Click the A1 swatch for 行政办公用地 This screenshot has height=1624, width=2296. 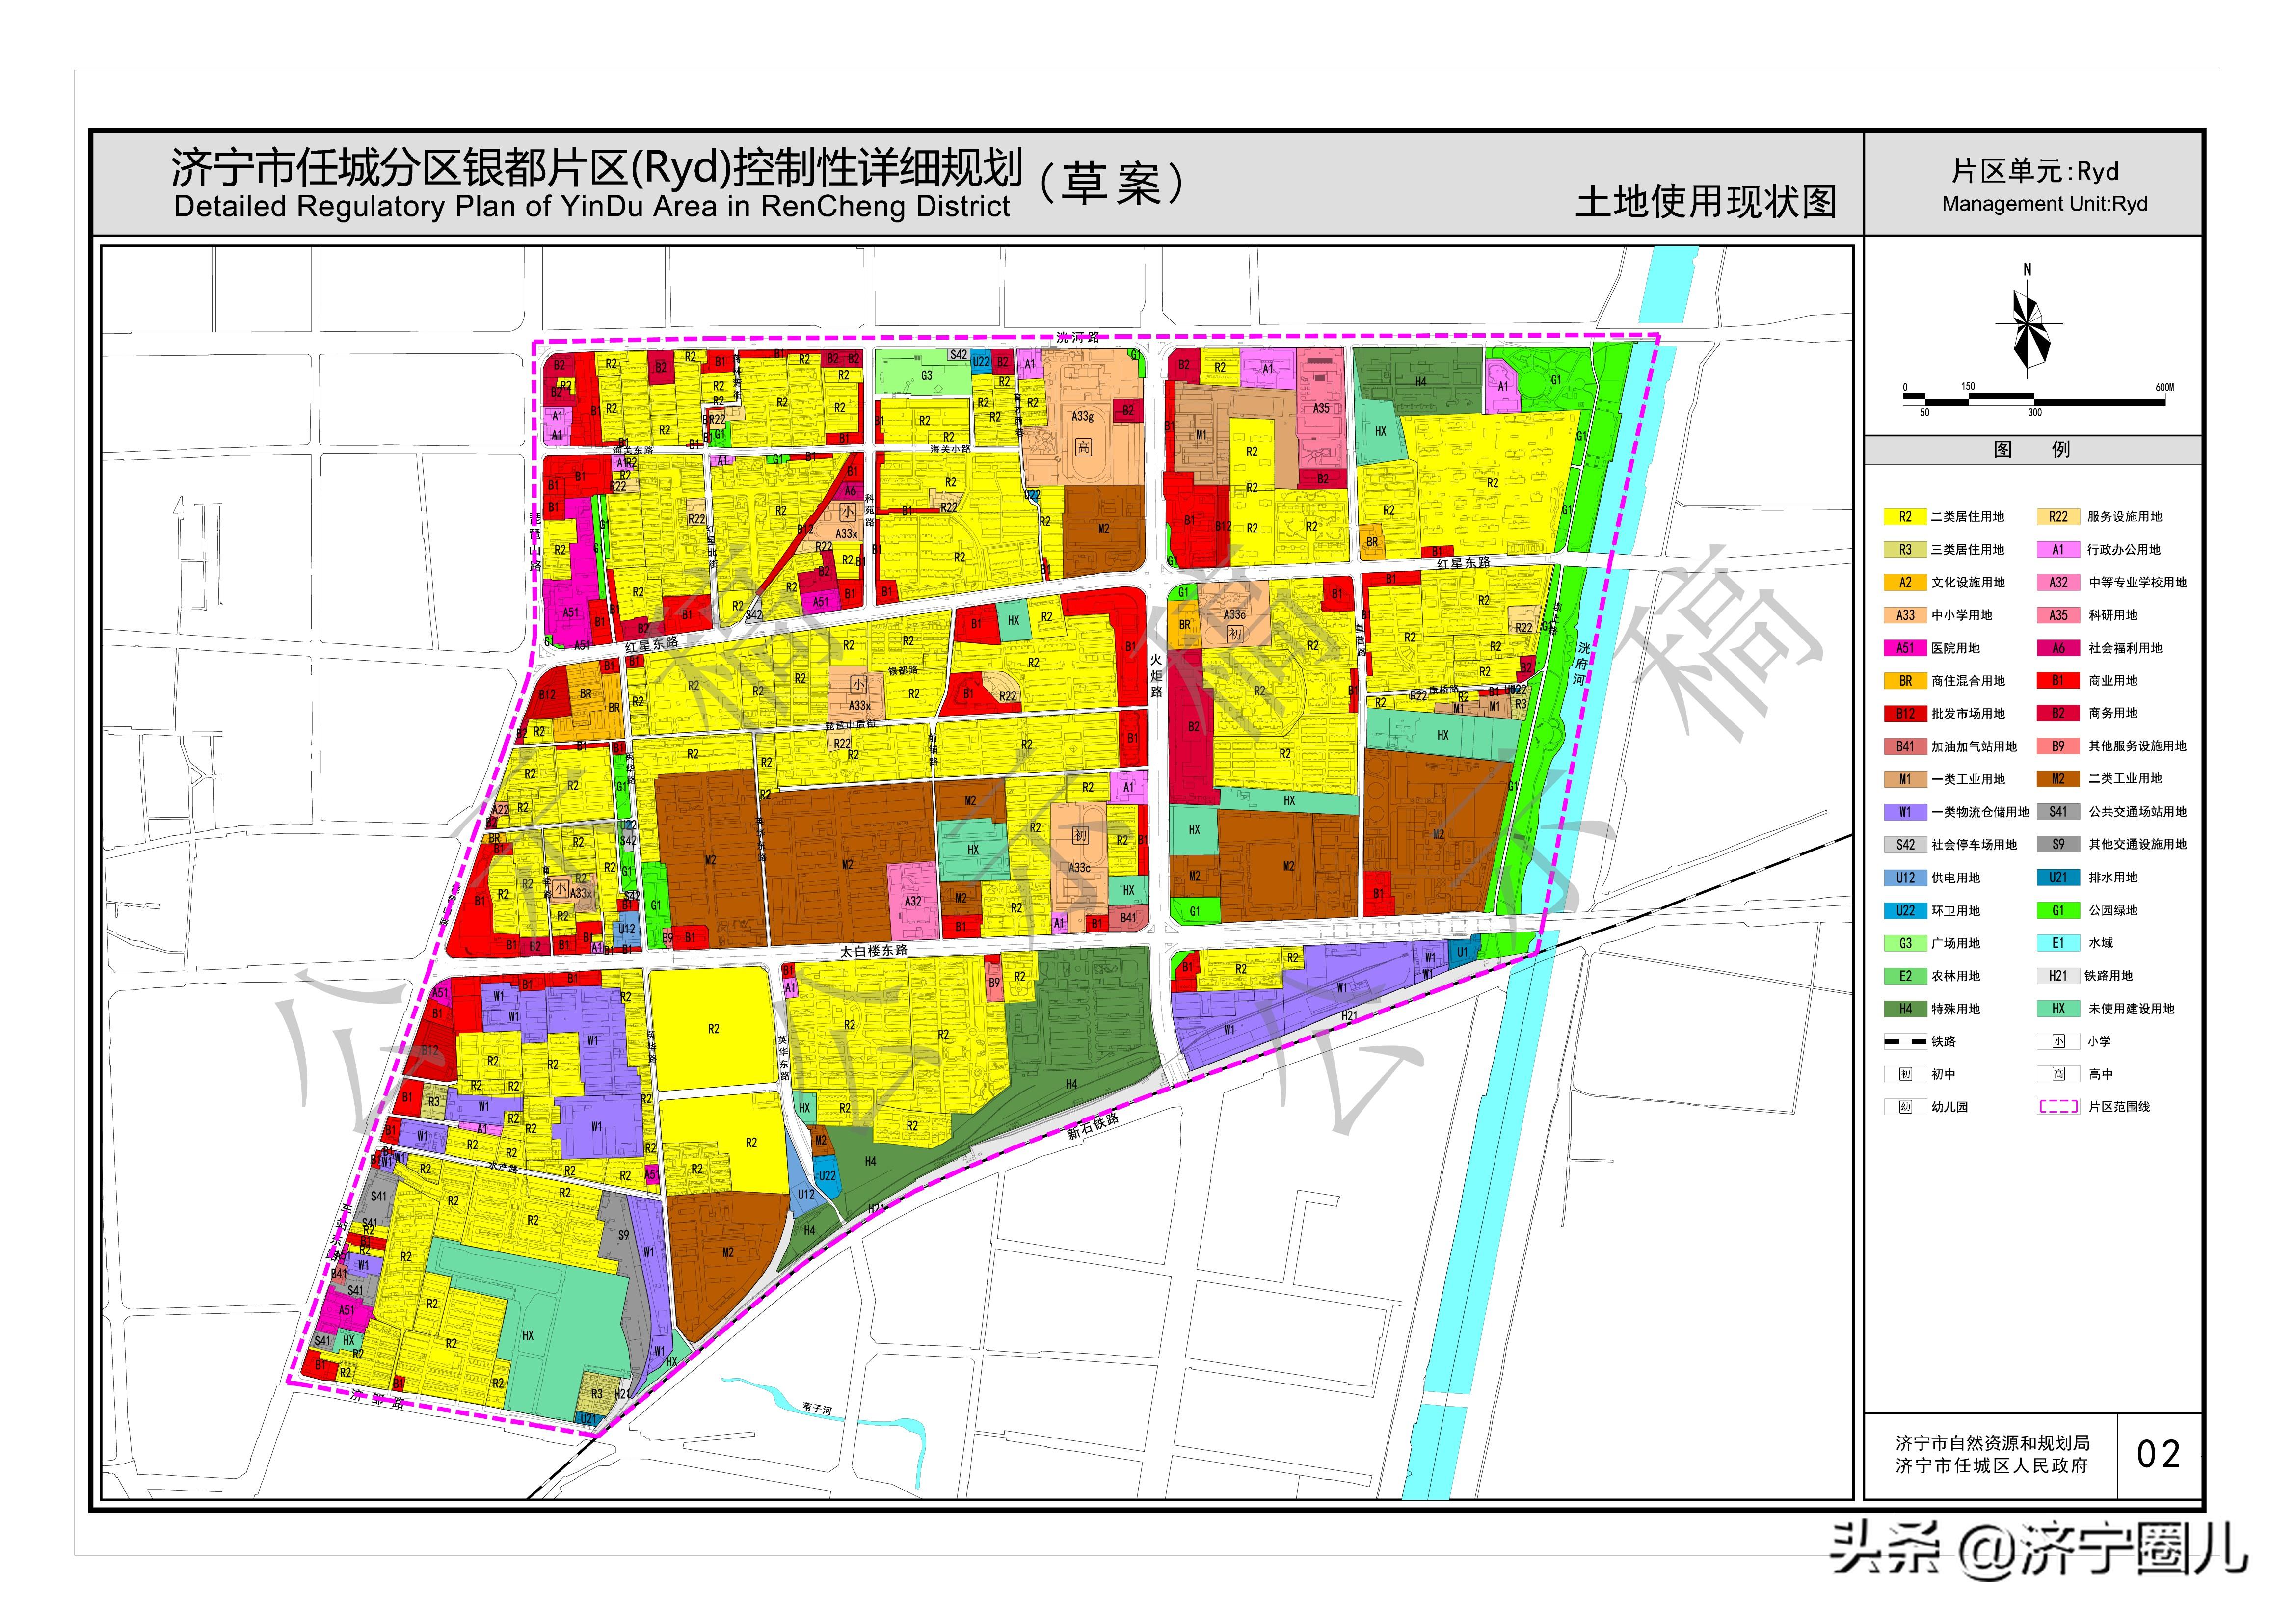[2058, 550]
